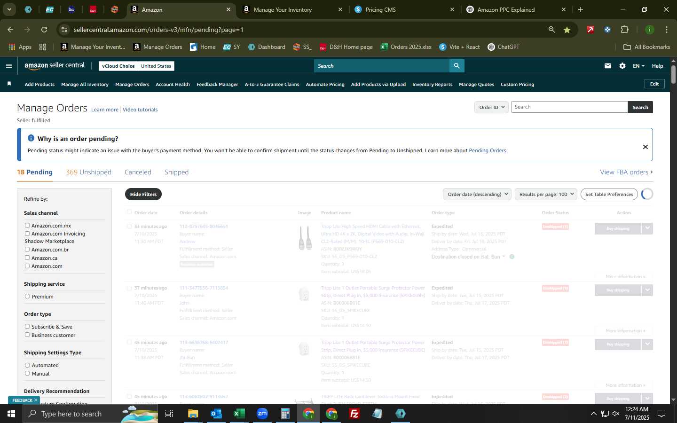Open the mail messages icon
Screen dimensions: 677x423
coord(608,66)
